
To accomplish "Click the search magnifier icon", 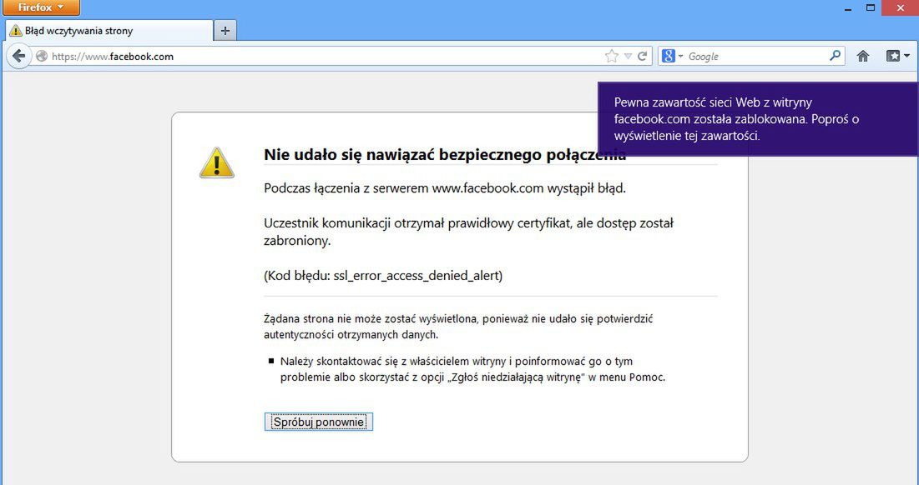I will click(x=836, y=56).
